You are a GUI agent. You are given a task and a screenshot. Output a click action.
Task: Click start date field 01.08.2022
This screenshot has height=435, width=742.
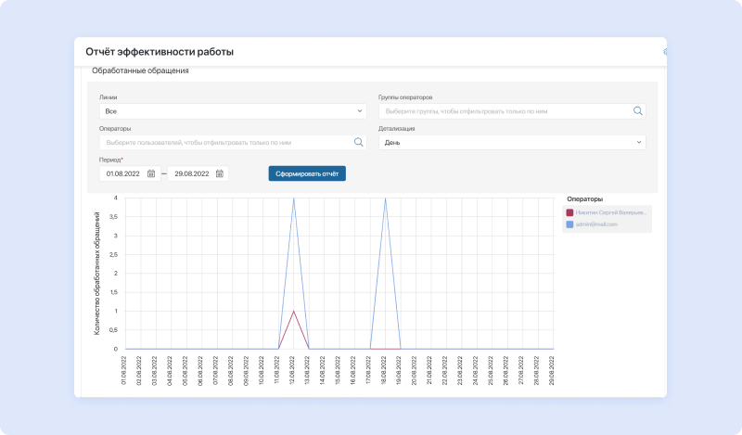pos(122,173)
